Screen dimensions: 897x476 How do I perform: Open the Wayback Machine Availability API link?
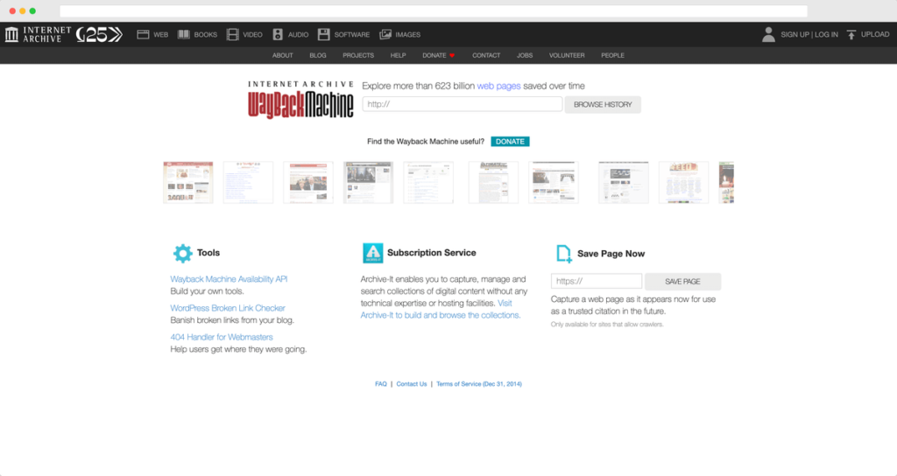(229, 279)
